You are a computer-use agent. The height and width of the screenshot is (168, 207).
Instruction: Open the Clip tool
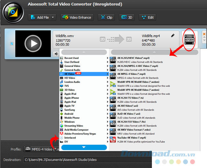(x=106, y=18)
